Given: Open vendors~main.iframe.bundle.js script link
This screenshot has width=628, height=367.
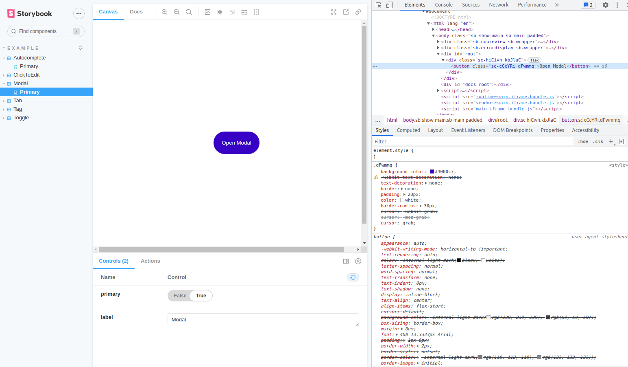Looking at the screenshot, I should coord(515,103).
